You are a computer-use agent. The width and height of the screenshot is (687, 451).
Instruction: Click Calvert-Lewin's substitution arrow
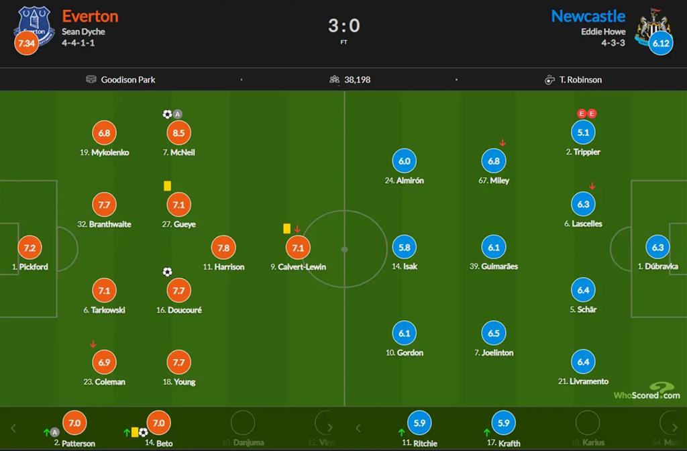click(297, 229)
